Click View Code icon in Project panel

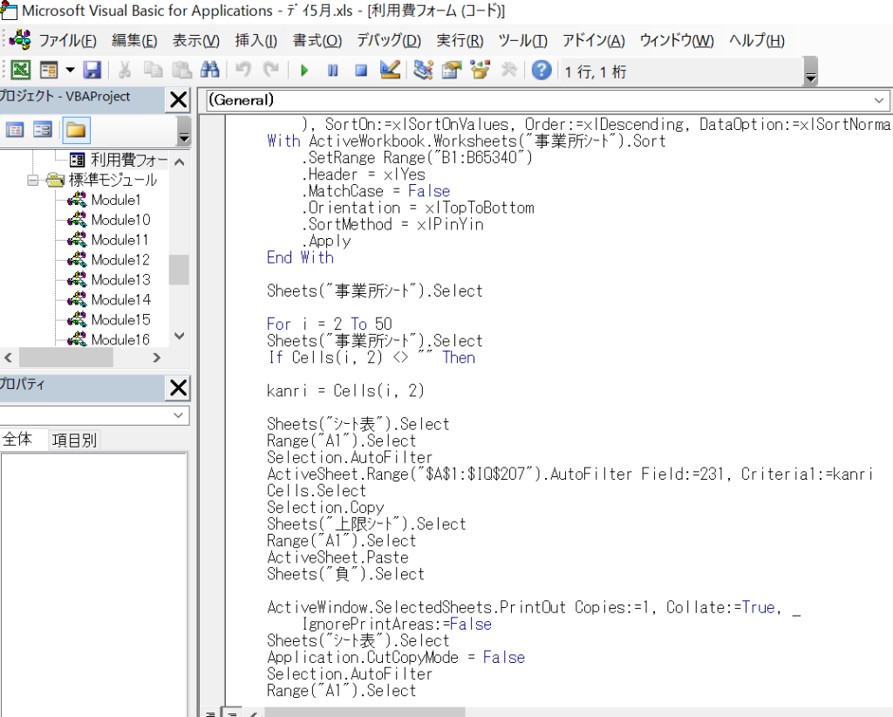coord(15,130)
